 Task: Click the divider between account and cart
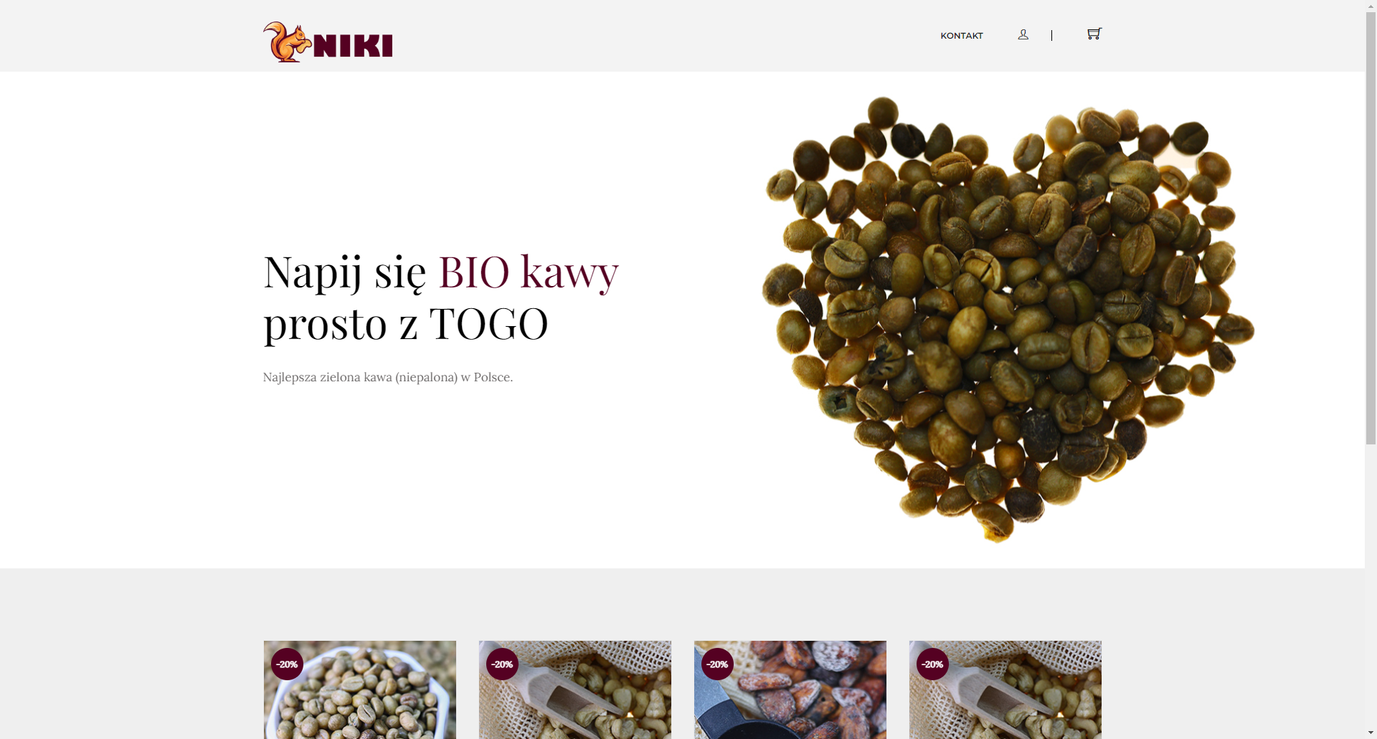1051,35
